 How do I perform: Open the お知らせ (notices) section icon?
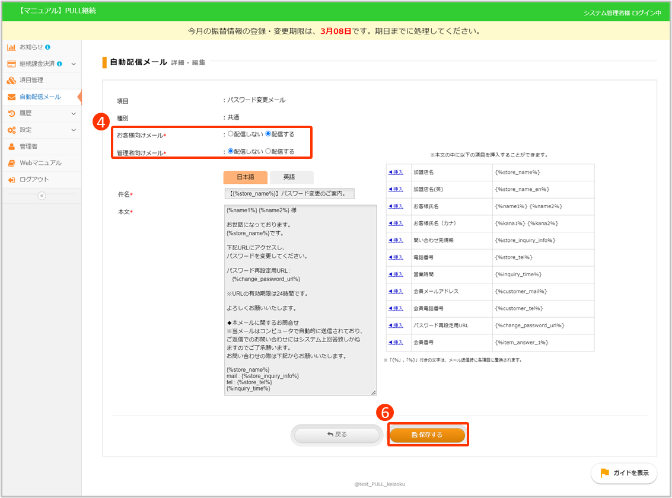[x=12, y=48]
